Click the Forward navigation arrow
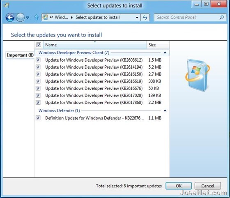 point(20,18)
